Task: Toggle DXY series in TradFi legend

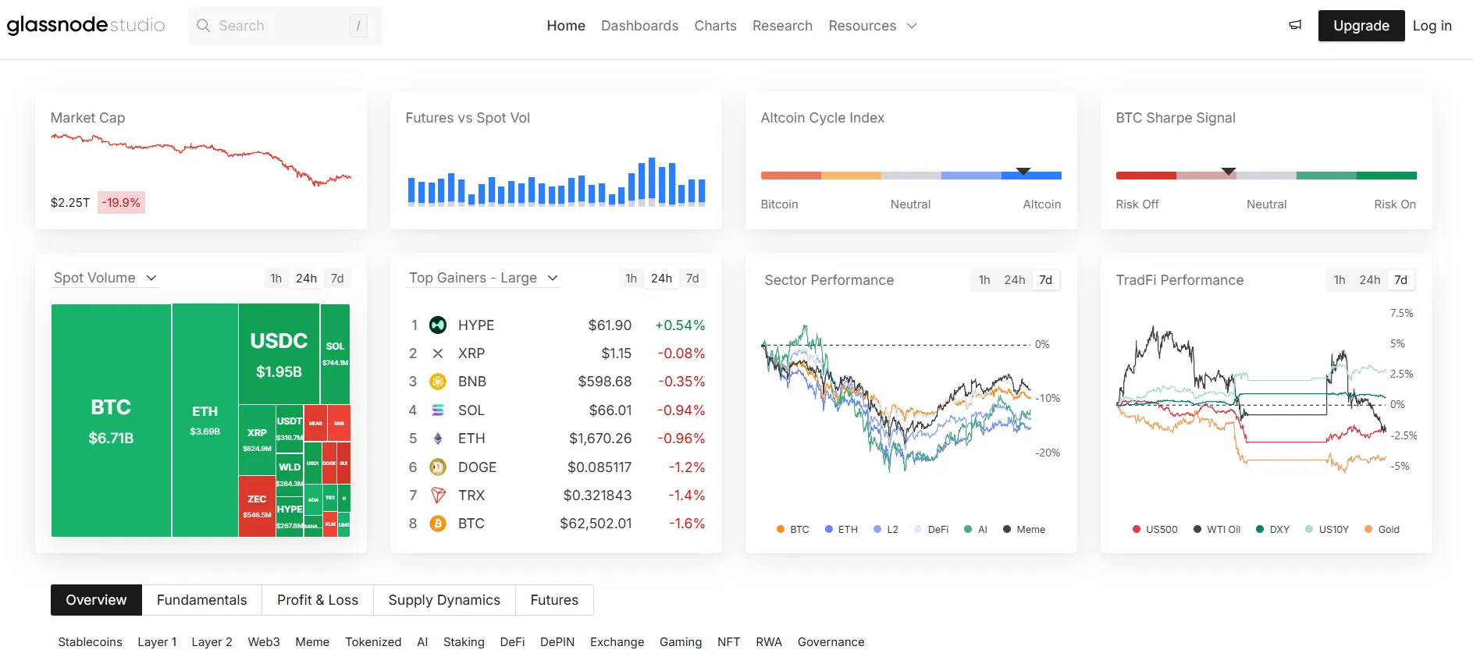Action: (x=1272, y=529)
